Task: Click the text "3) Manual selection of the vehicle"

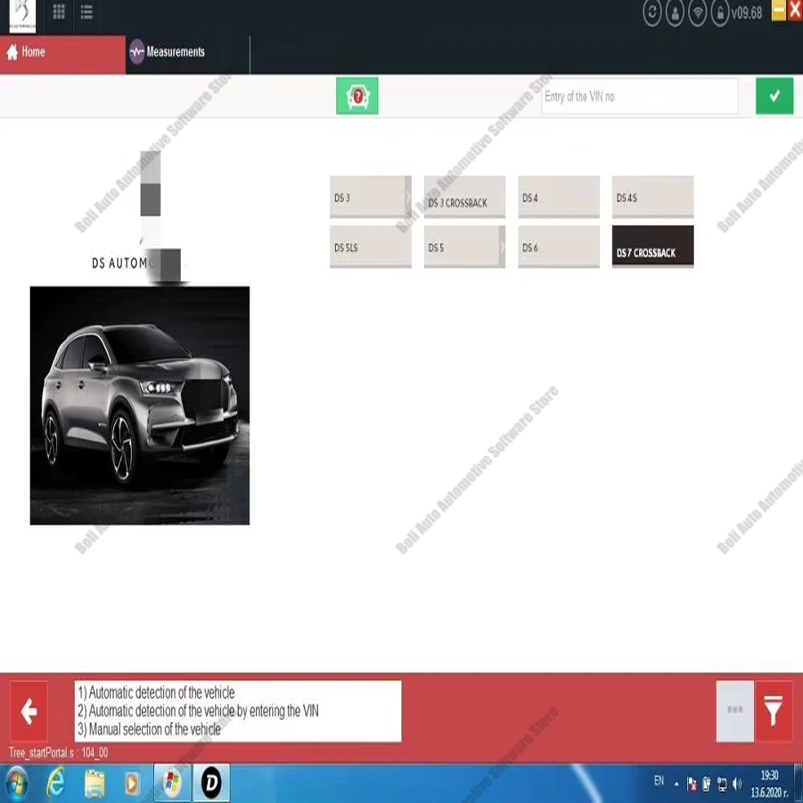Action: tap(149, 729)
